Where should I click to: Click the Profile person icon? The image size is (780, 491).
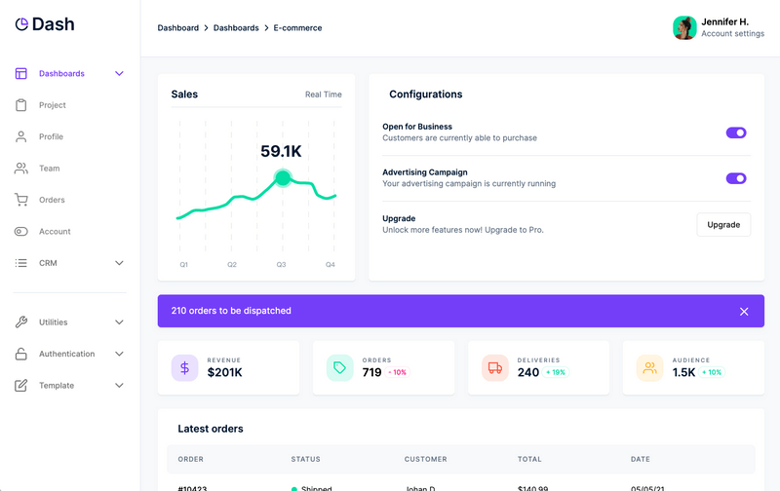coord(20,136)
